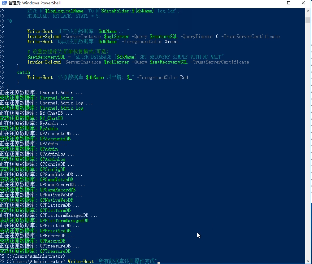Screen dimensions: 312x264
Task: Place cursor at the final Write-Host command
Action: tap(114, 261)
